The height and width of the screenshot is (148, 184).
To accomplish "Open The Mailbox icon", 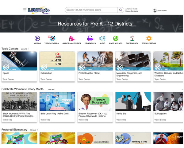I will (132, 38).
